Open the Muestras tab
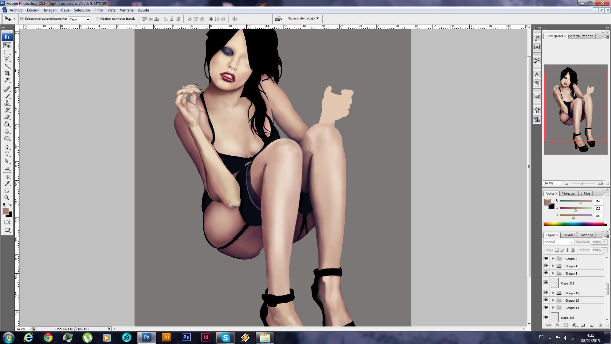The width and height of the screenshot is (611, 344). pyautogui.click(x=568, y=193)
